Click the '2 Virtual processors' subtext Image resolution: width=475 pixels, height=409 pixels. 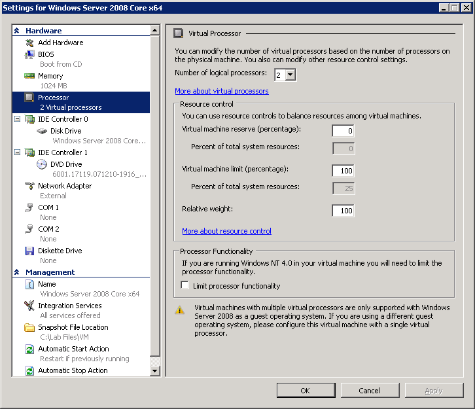point(71,107)
